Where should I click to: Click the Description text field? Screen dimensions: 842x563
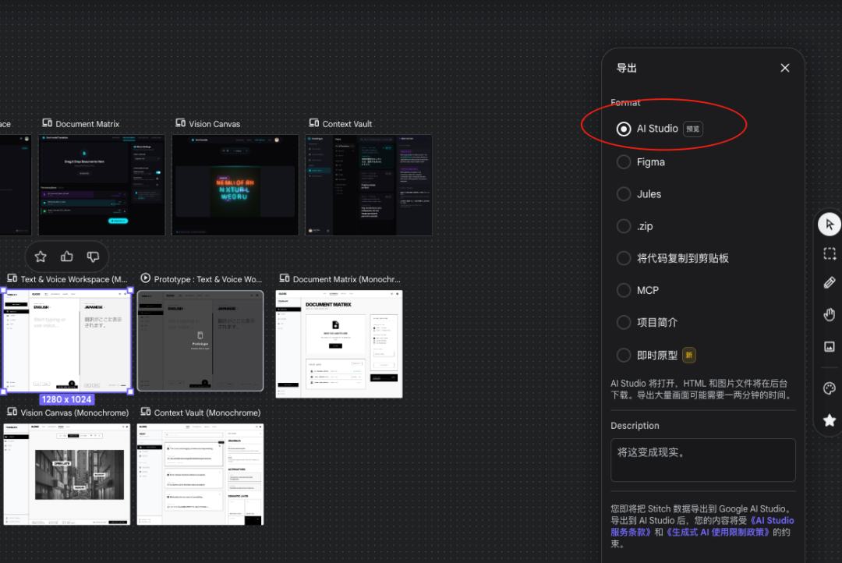[702, 460]
